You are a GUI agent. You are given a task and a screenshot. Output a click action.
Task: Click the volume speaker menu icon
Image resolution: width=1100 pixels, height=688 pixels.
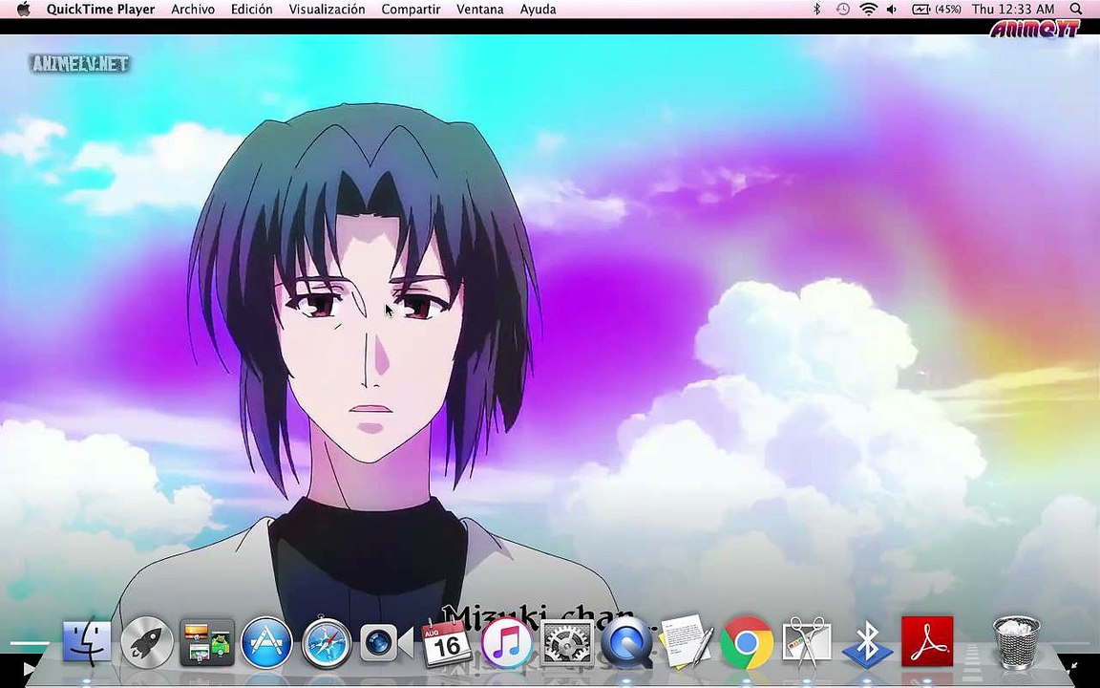click(x=892, y=10)
